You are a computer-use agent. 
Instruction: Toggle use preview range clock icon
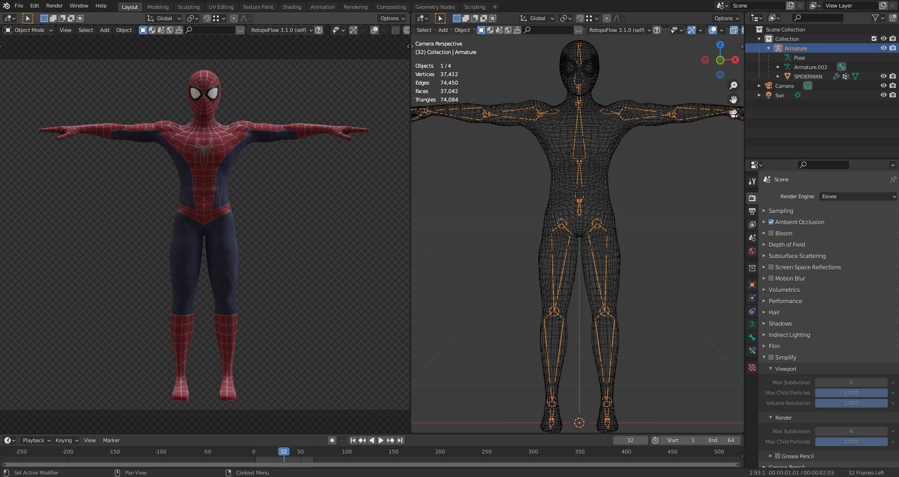(x=655, y=440)
